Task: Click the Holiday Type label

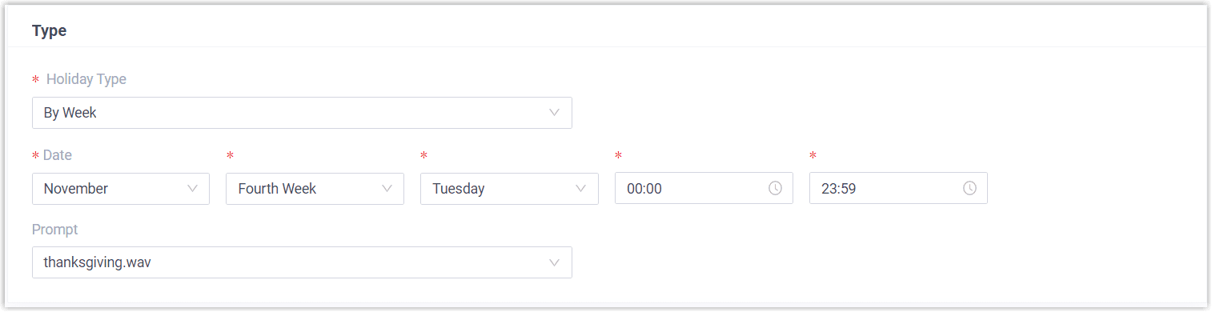Action: click(86, 79)
